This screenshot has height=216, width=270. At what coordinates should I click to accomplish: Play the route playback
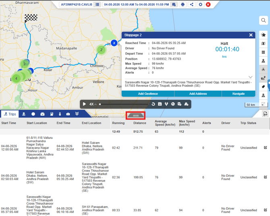click(x=84, y=104)
